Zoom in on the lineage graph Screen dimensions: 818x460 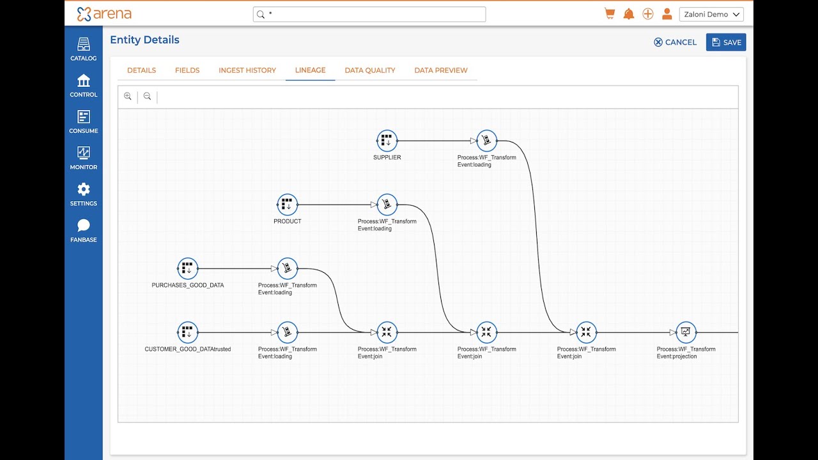[x=128, y=96]
